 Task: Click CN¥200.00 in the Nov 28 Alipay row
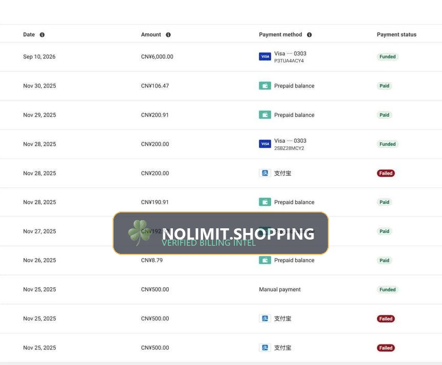(155, 173)
